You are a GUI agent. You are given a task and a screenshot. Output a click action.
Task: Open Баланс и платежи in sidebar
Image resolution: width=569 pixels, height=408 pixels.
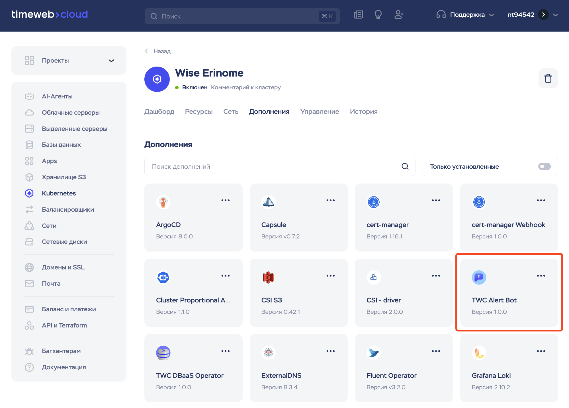point(69,309)
